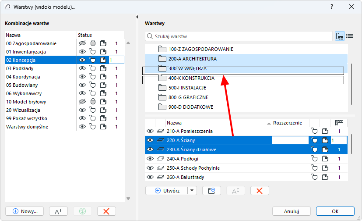
Task: Select the 200-A ARCHITEKTURA folder
Action: (246, 59)
